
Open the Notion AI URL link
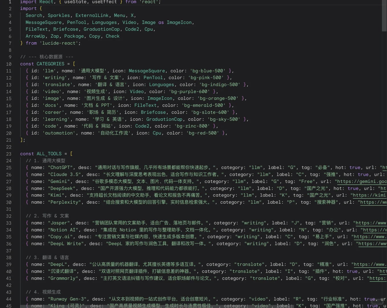(x=375, y=230)
